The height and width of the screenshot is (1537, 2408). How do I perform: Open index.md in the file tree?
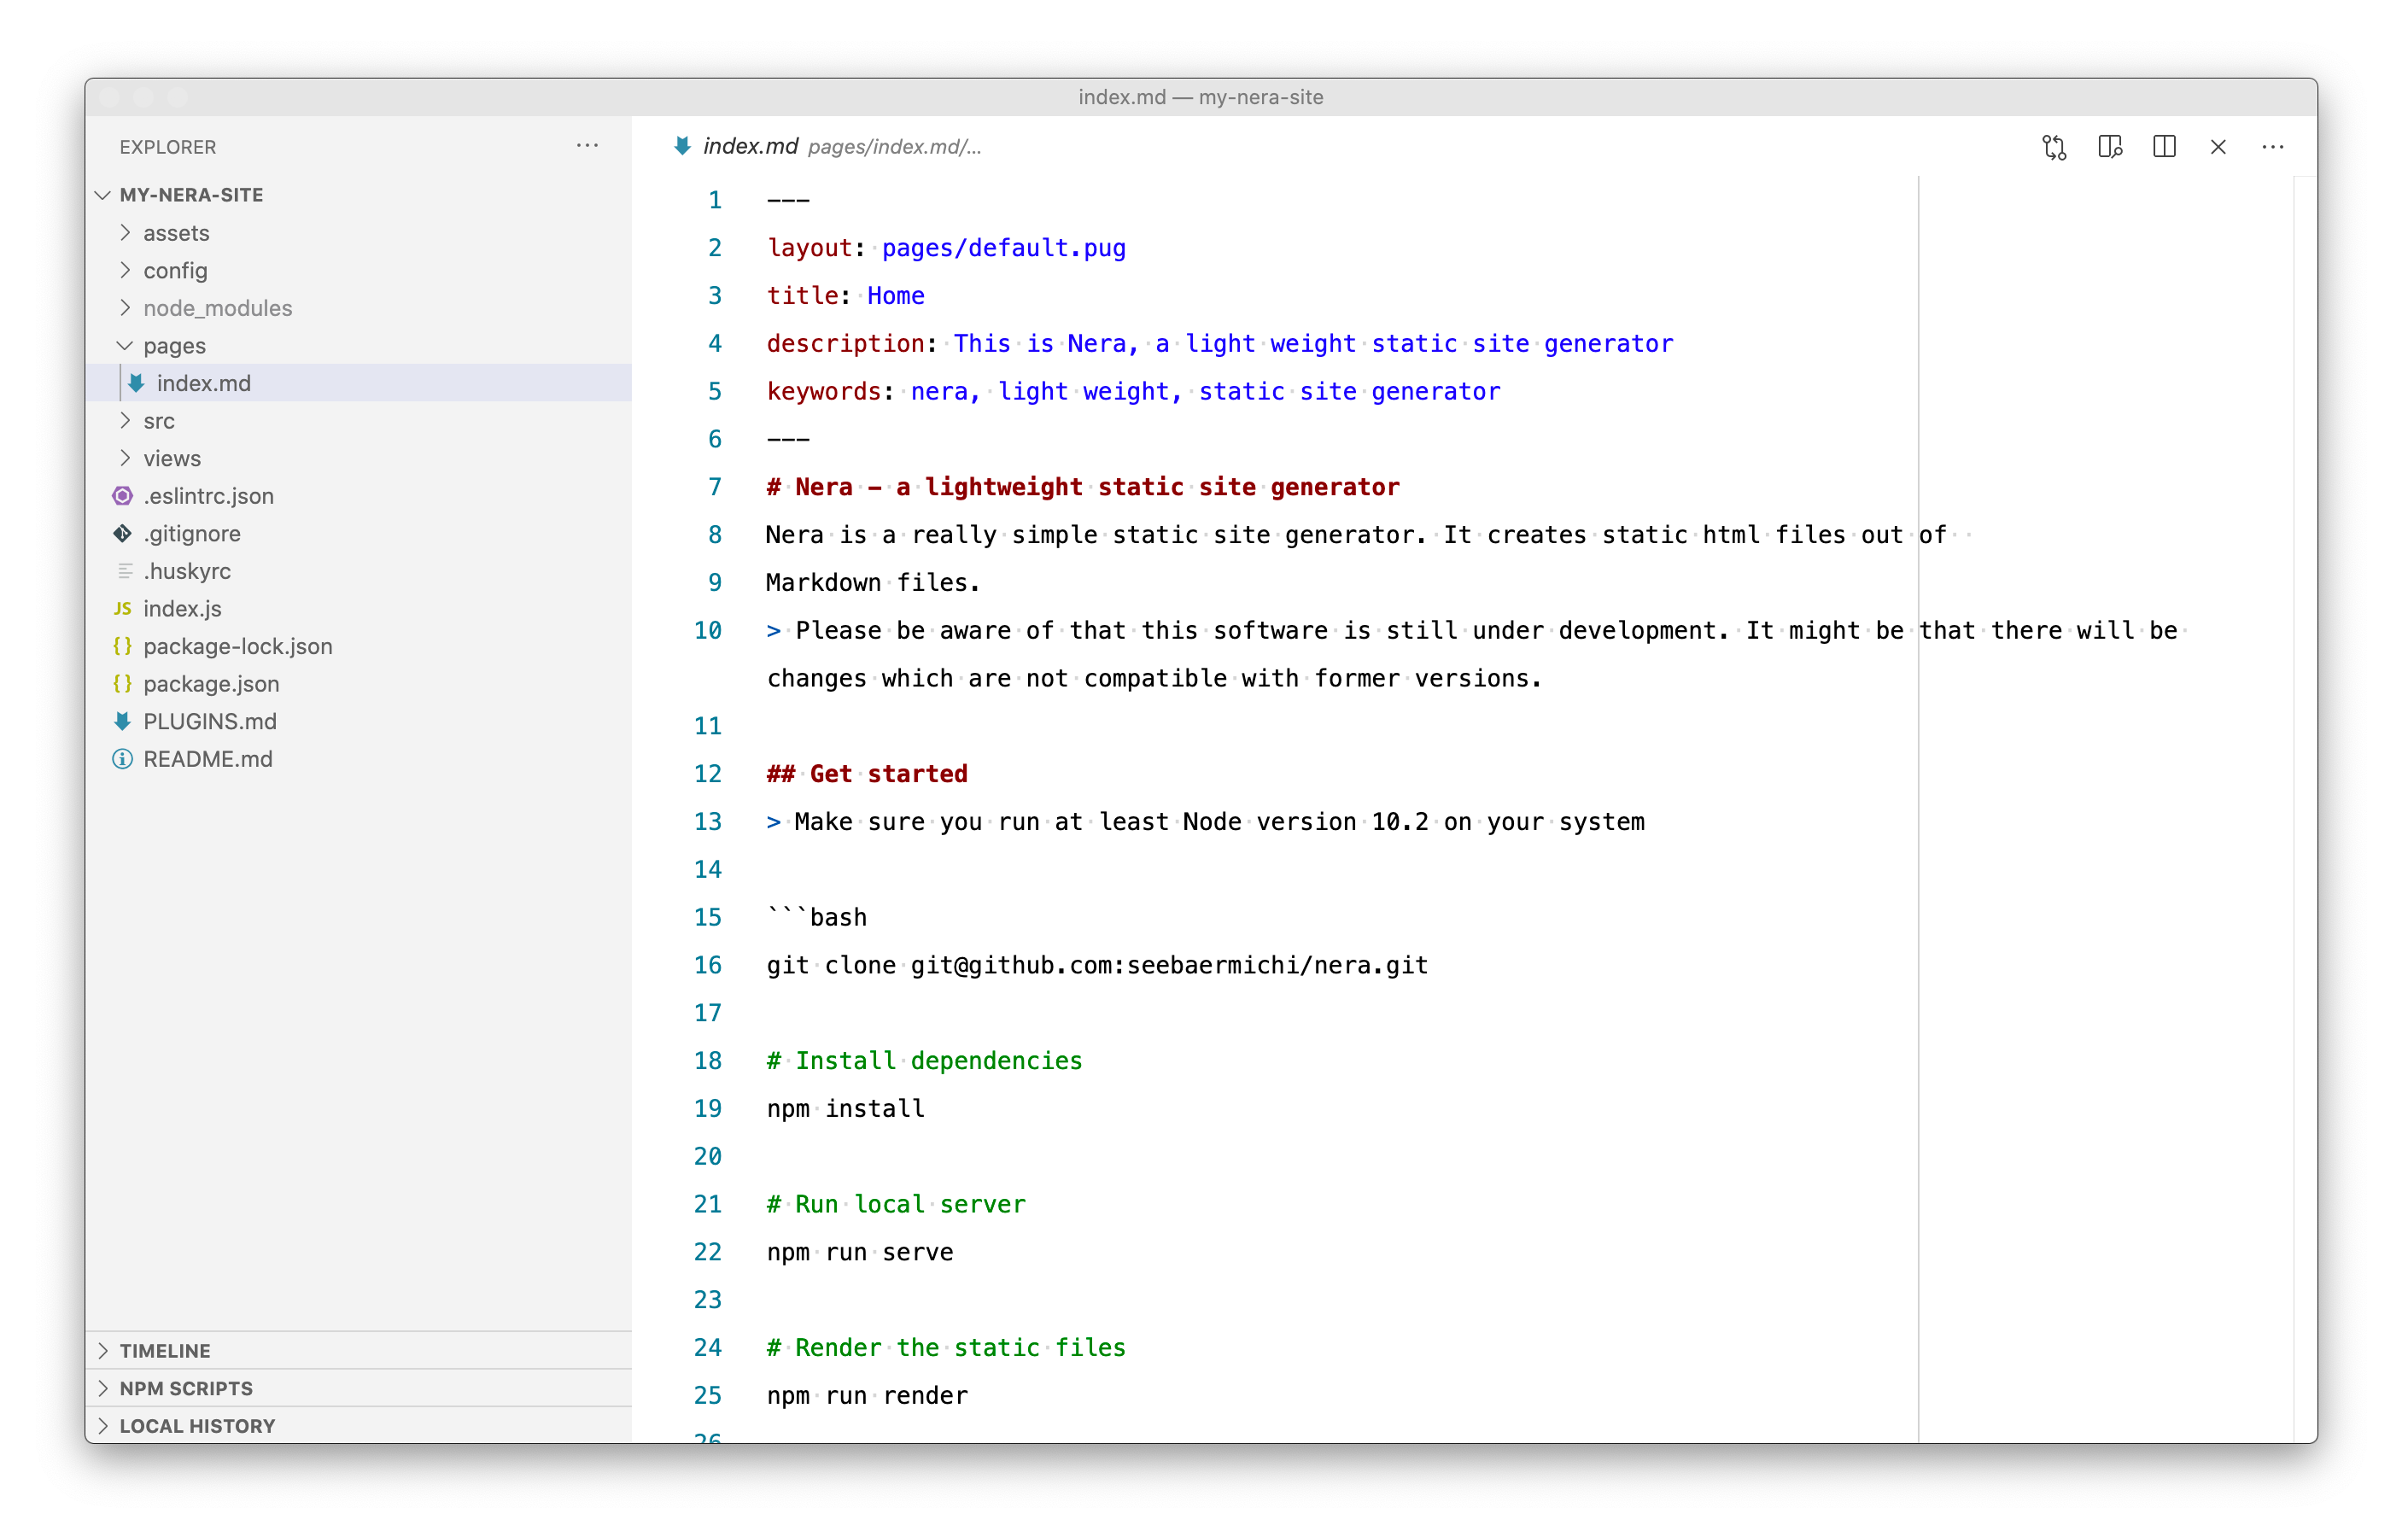pyautogui.click(x=359, y=383)
